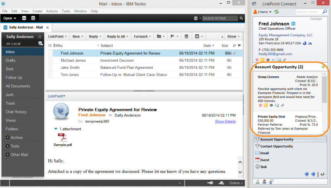331x188 pixels.
Task: Click the follow-up flag icon in toolbar
Action: [173, 36]
